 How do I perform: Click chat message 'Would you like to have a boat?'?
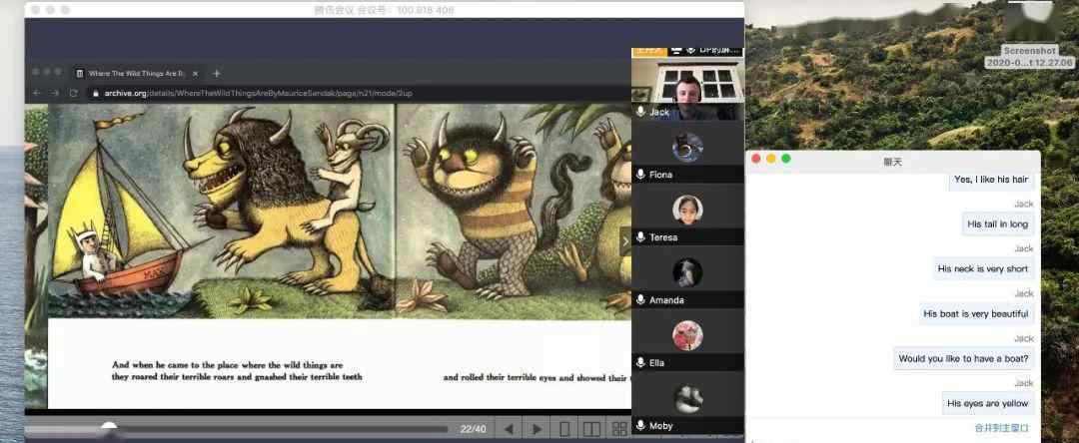click(963, 358)
